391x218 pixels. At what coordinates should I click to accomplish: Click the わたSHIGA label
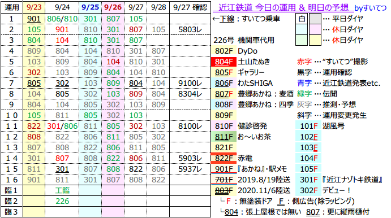pyautogui.click(x=255, y=83)
